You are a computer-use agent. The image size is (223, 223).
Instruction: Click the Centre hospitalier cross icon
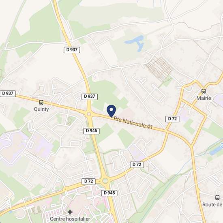point(70,212)
